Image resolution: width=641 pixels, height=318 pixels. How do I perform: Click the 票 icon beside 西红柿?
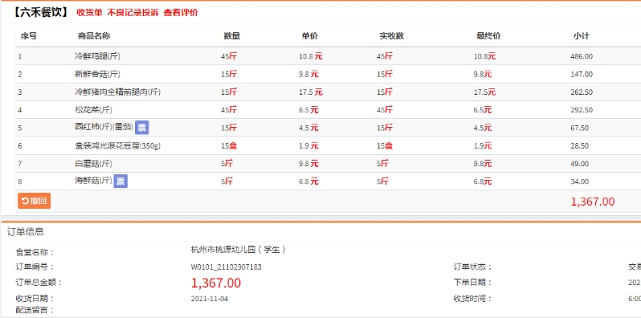(x=141, y=128)
